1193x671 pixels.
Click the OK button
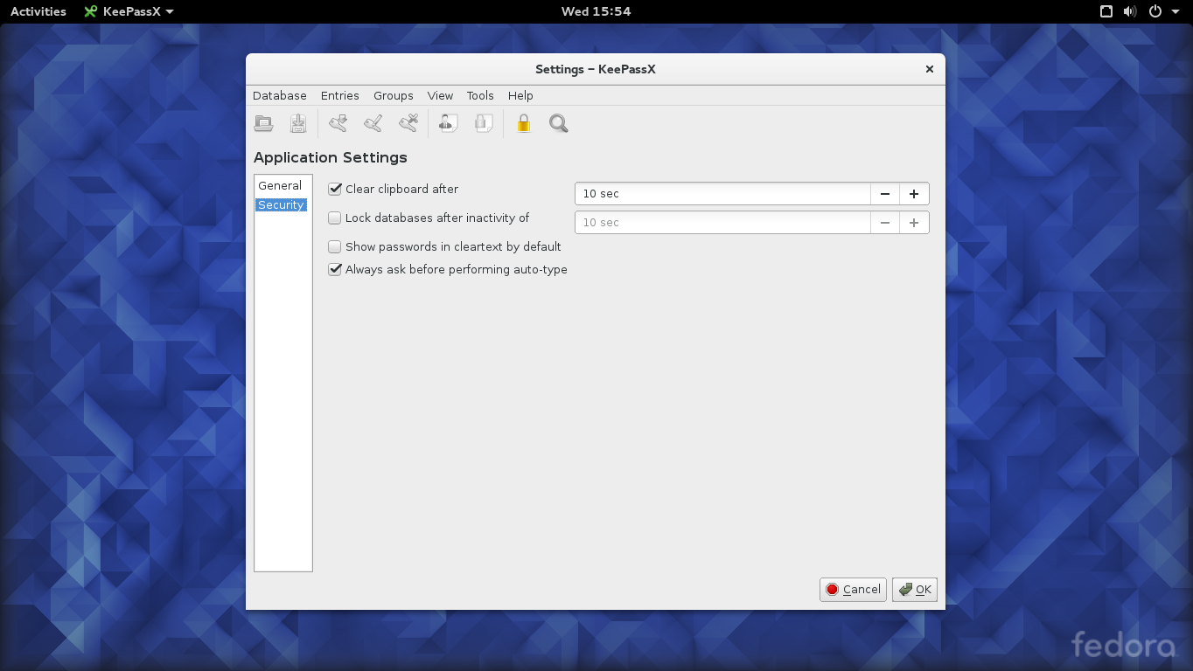click(x=915, y=590)
